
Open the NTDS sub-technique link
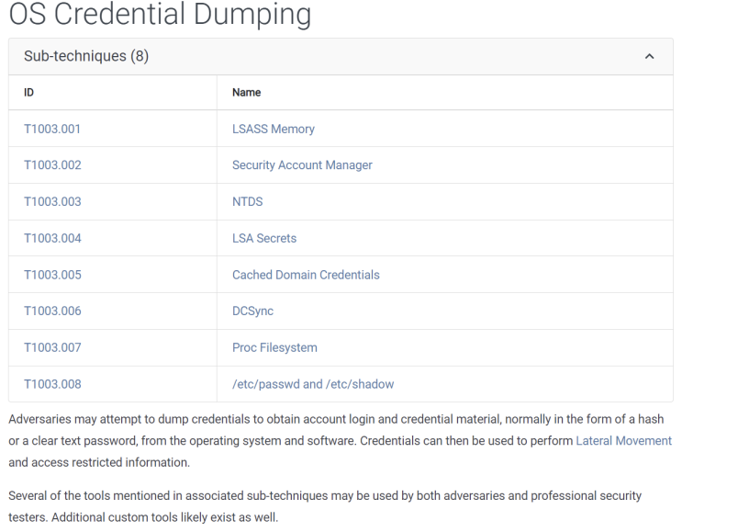(248, 201)
